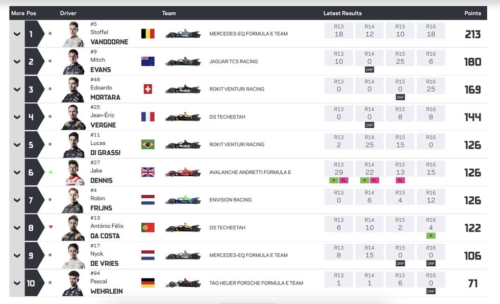This screenshot has width=500, height=304.
Task: Click the Avalanche Andretti red car image
Action: point(183,172)
